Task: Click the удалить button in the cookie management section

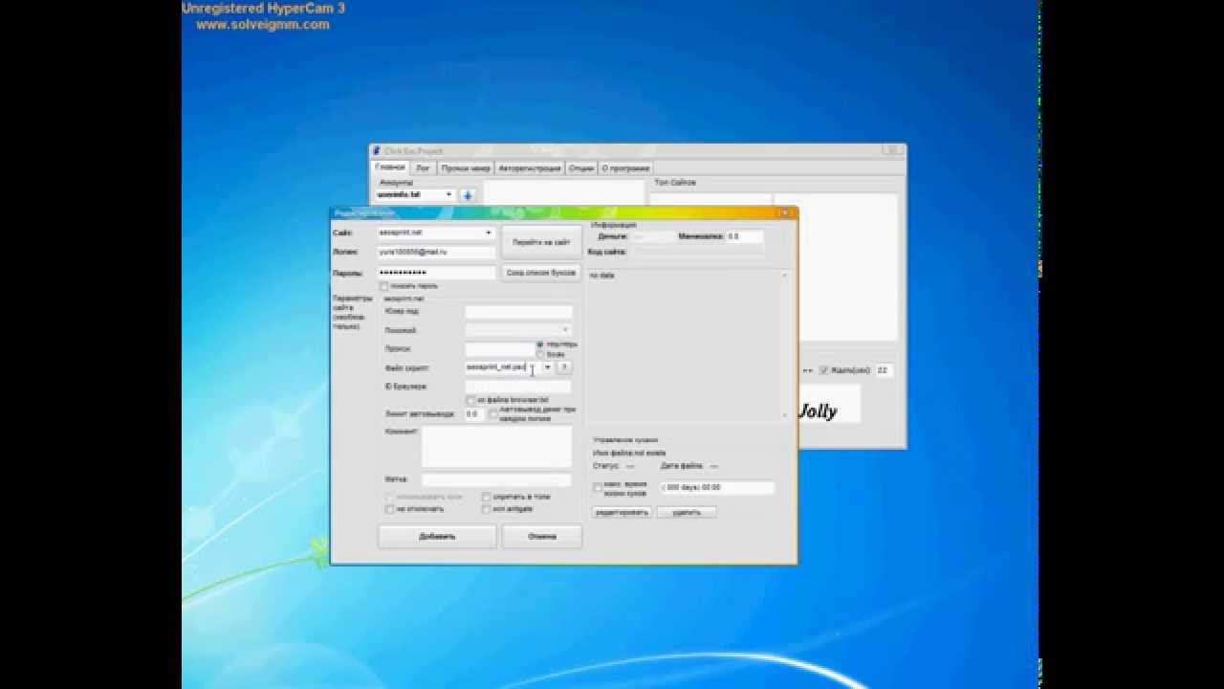Action: 687,512
